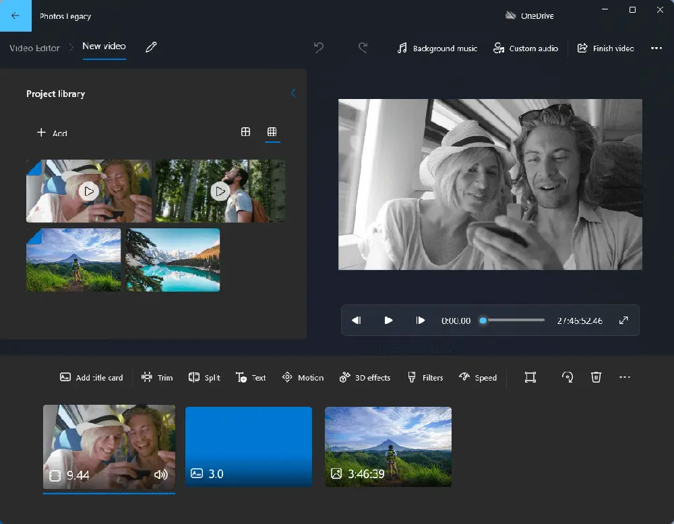This screenshot has width=674, height=524.
Task: Click Add to import media
Action: point(52,133)
